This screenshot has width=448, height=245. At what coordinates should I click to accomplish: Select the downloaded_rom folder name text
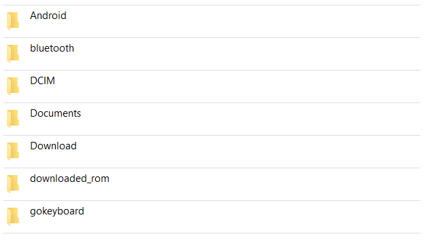click(70, 178)
